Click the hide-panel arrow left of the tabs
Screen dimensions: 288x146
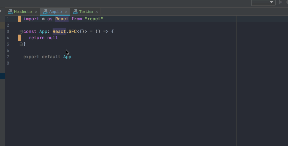[1, 11]
